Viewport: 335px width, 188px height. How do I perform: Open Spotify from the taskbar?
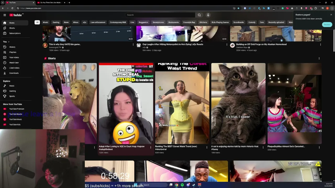coord(182,185)
